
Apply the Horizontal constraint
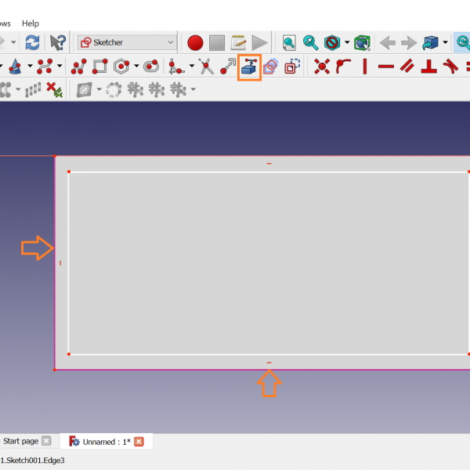pos(385,67)
